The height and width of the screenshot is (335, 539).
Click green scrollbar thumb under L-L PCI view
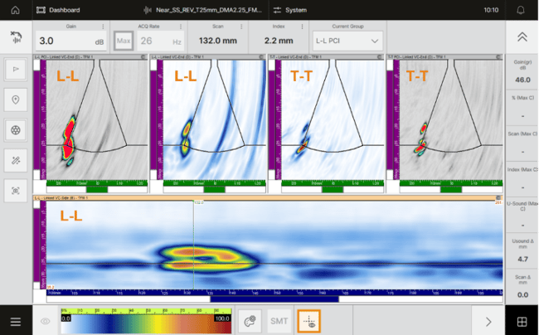(96, 189)
